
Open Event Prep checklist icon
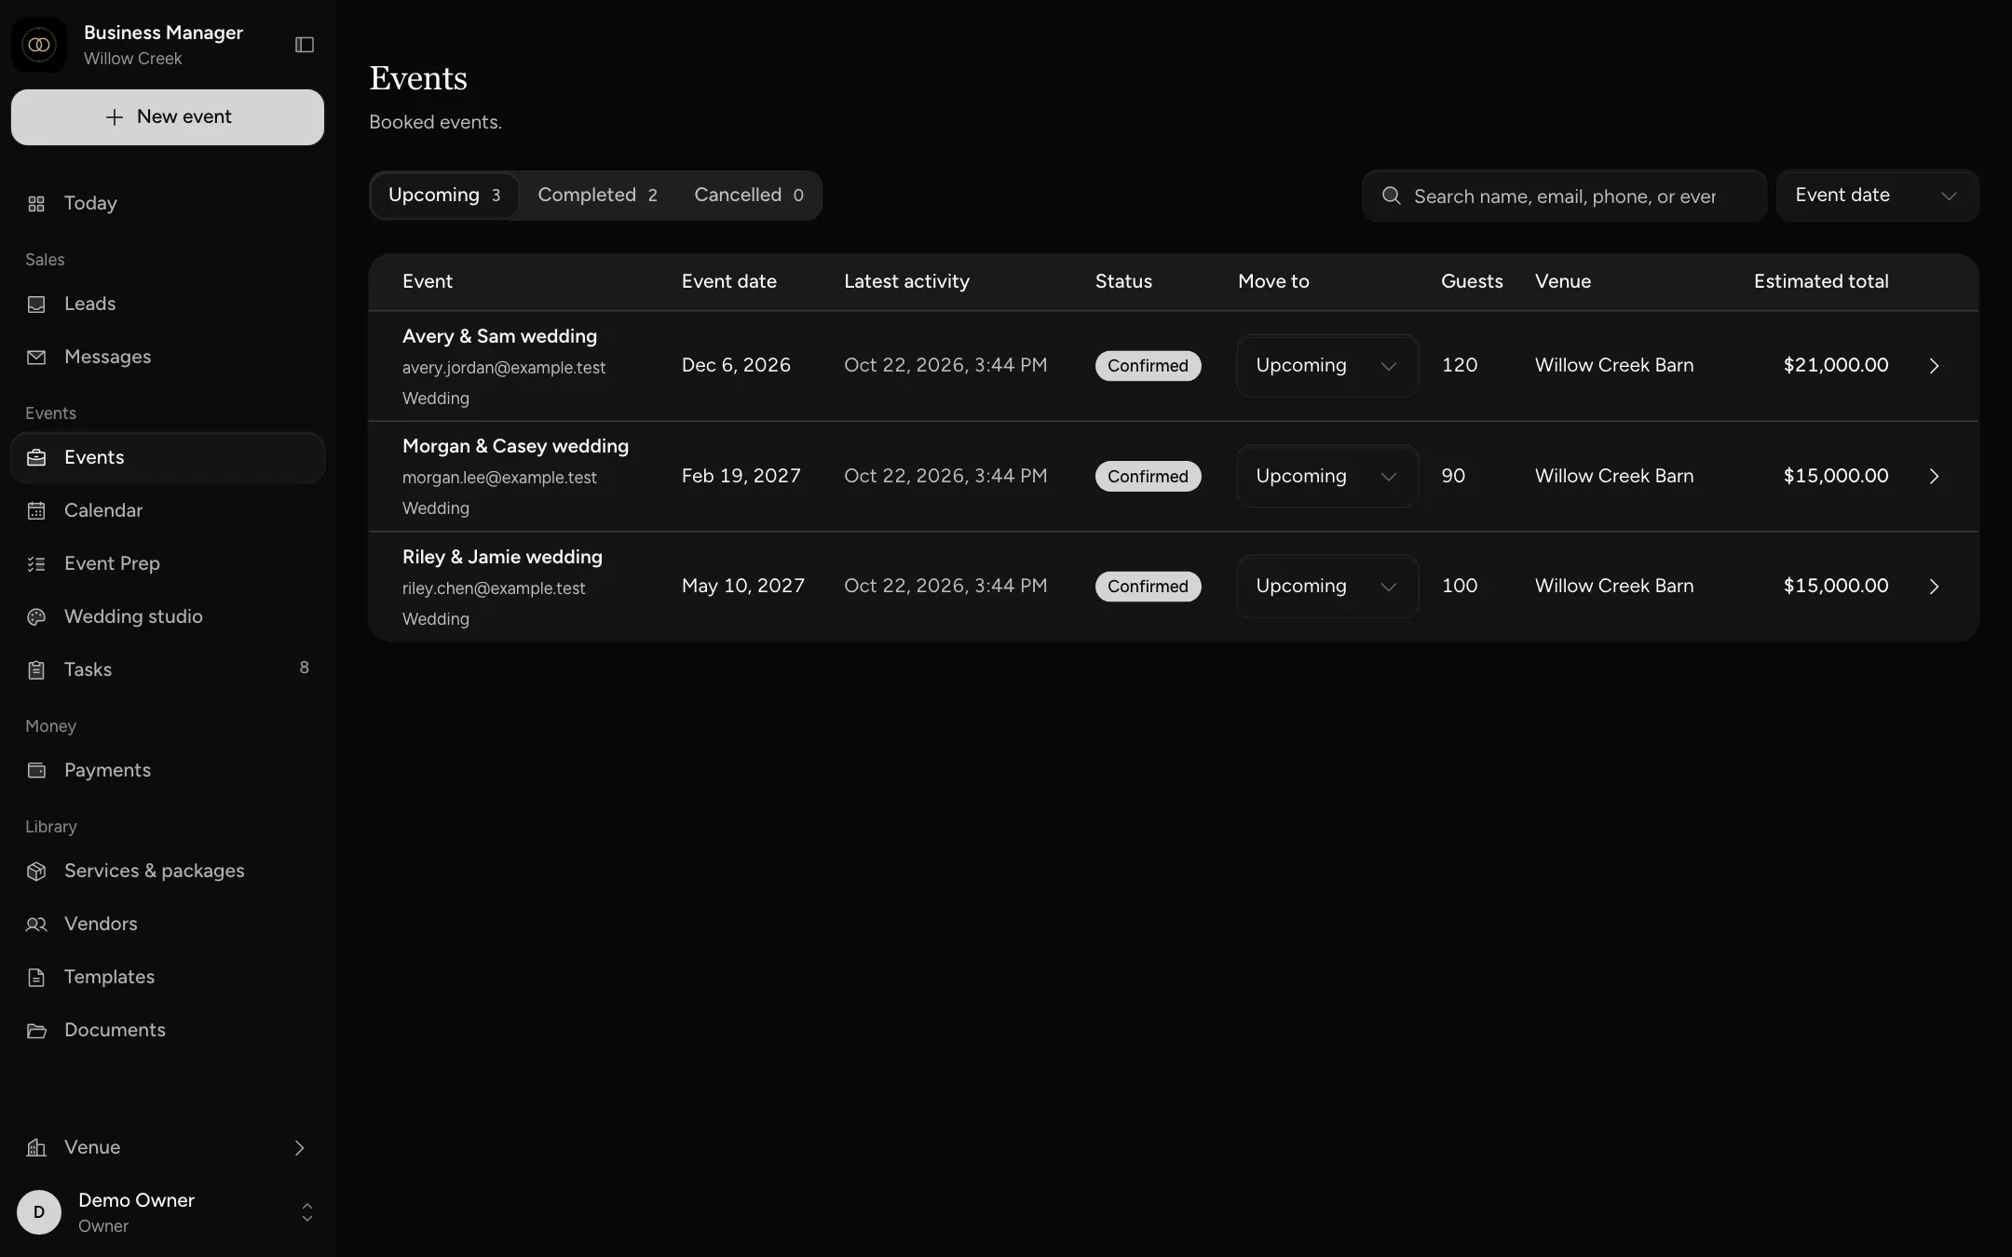(x=36, y=564)
